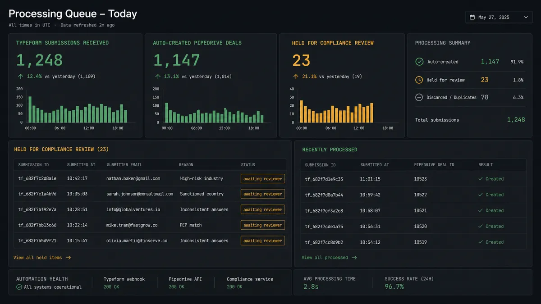
Task: Click awaiting reviewer badge for olivia.martin@finserve.co
Action: [x=263, y=240]
